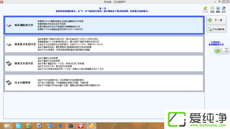230x129 pixels.
Task: Open WinRAR from the taskbar
Action: click(70, 126)
